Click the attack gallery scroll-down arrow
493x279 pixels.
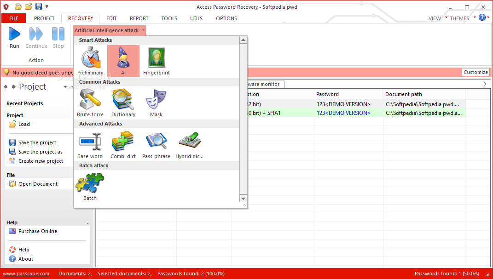243,199
